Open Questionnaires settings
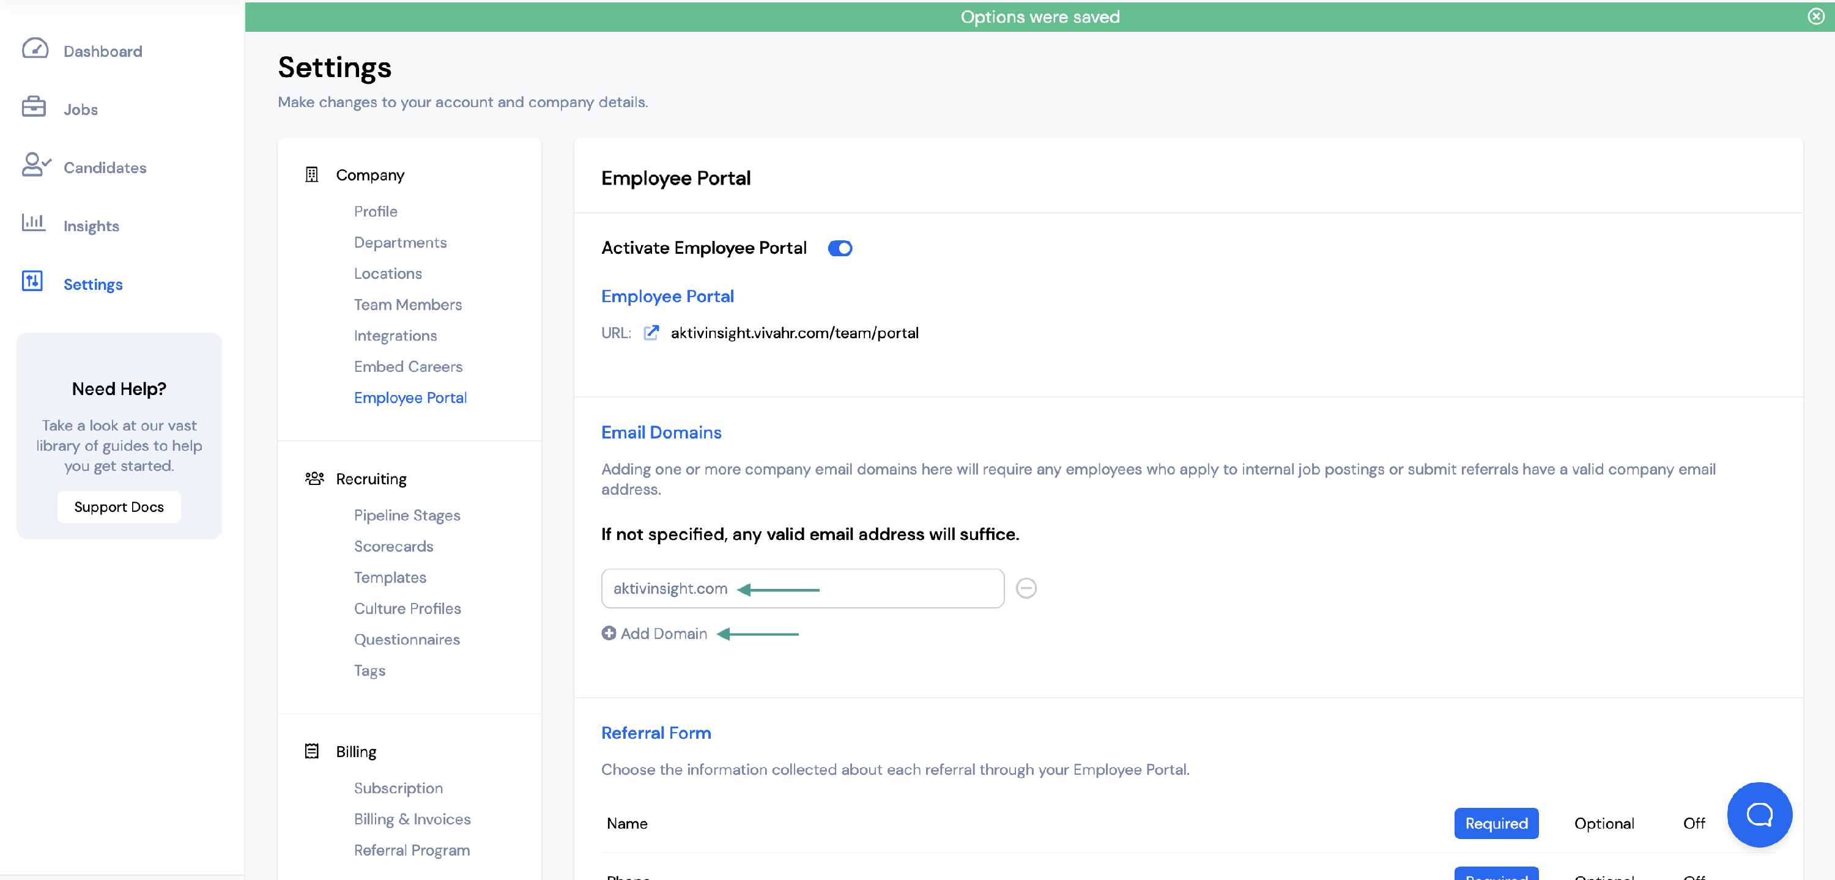1835x880 pixels. click(x=407, y=639)
